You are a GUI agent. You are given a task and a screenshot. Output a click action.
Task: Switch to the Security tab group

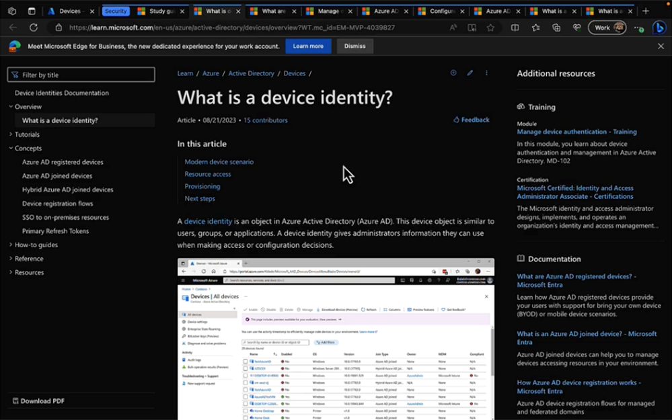(116, 11)
